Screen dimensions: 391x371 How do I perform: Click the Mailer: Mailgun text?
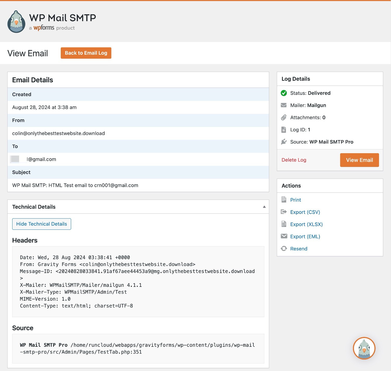click(x=308, y=105)
